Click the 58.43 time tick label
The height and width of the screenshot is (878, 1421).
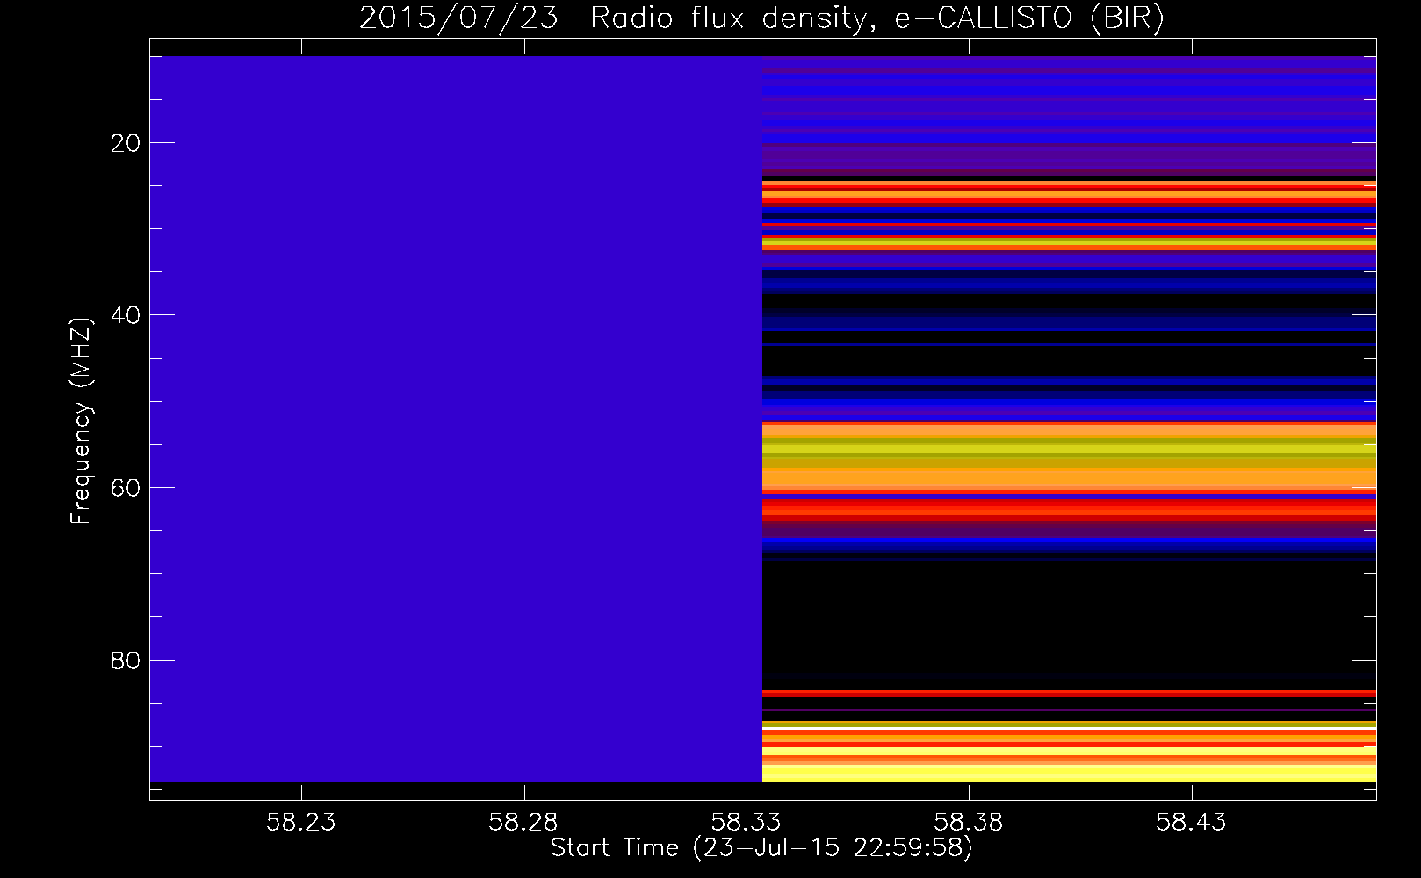1190,823
